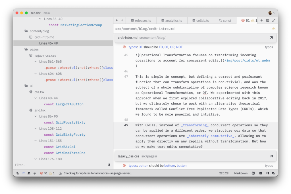Toggle the outline panel in status bar

[x=23, y=173]
